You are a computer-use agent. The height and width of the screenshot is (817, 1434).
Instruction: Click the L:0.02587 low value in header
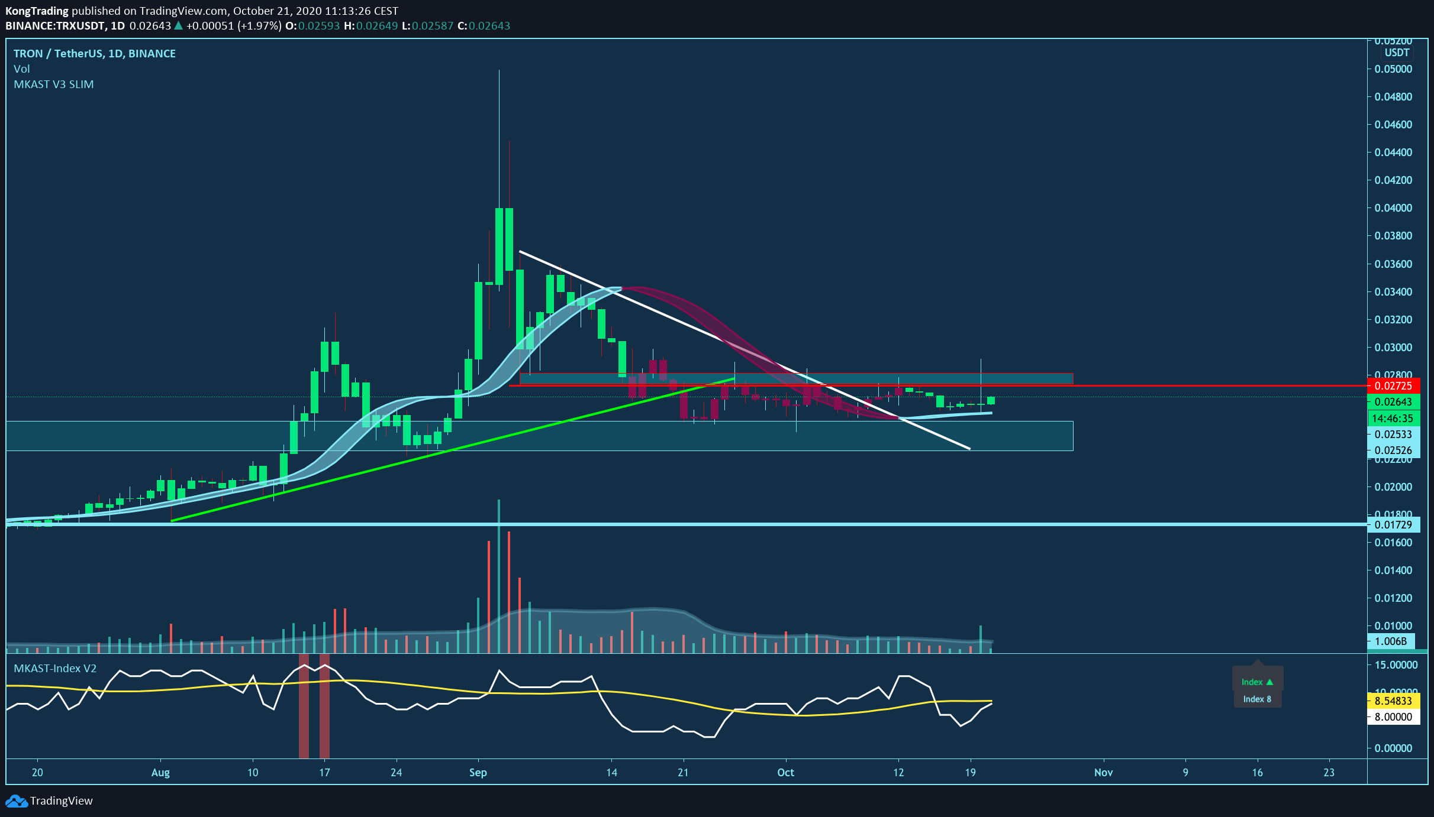(x=427, y=25)
